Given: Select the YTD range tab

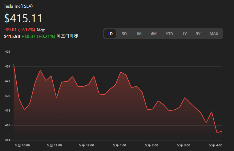Looking at the screenshot, I should [169, 34].
